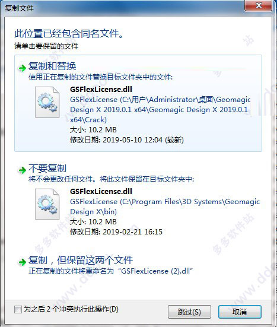The width and height of the screenshot is (277, 327).
Task: Click the Program Files destination path text
Action: (165, 207)
